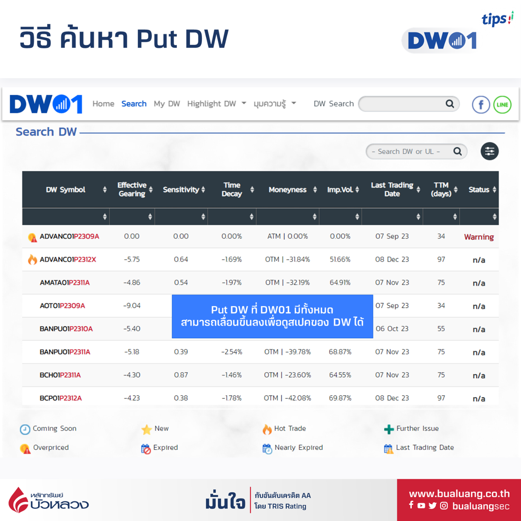Open My DW menu item
Screen dimensions: 521x521
pos(166,103)
